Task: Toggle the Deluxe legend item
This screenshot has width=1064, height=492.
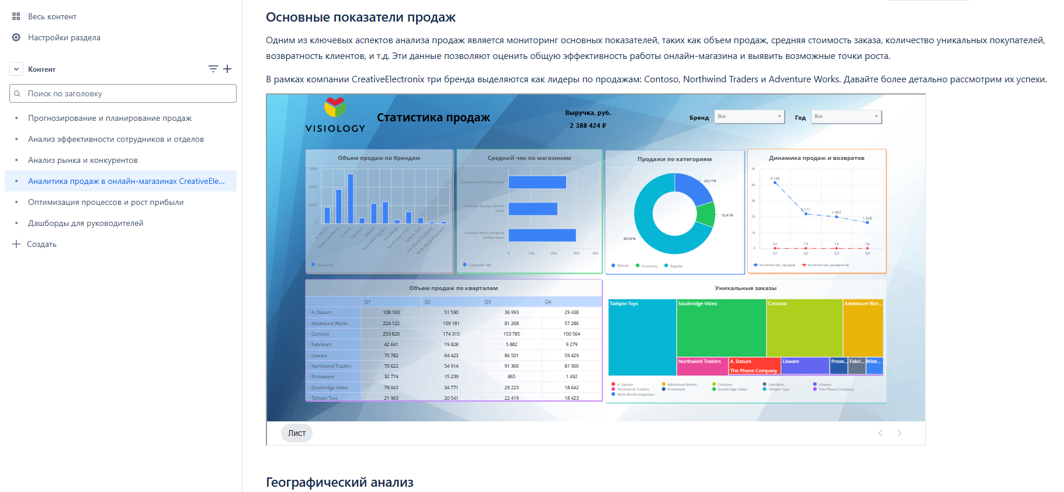Action: [x=620, y=266]
